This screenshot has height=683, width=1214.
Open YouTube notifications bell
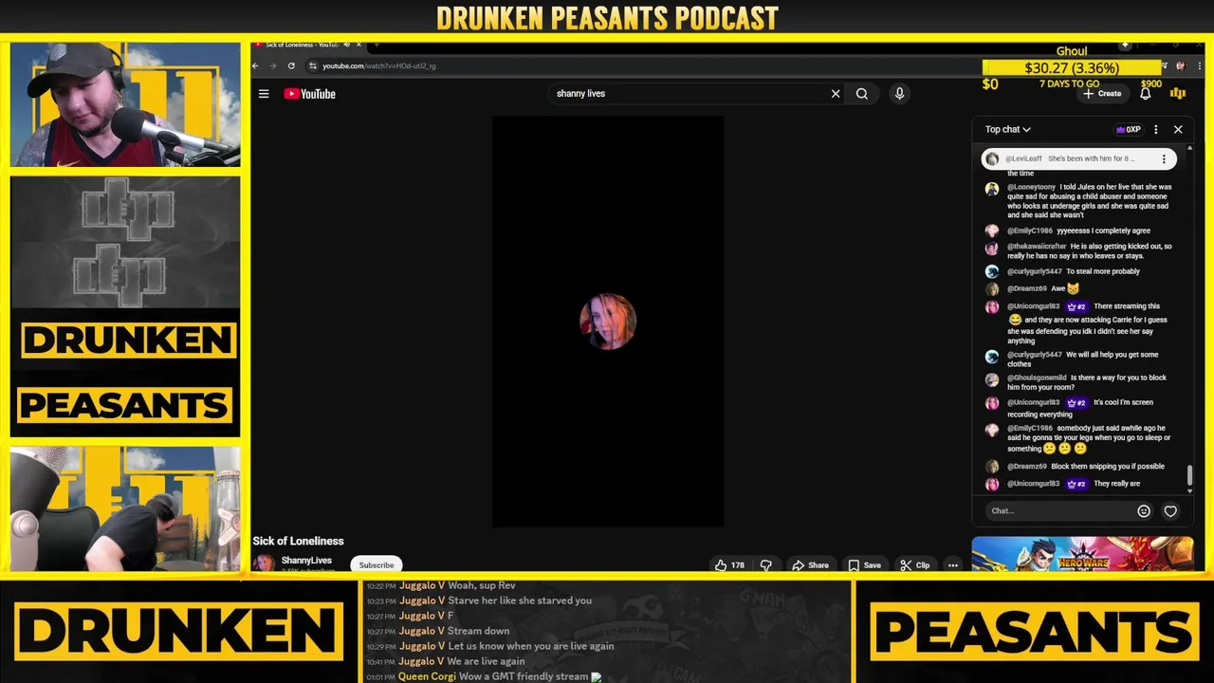pos(1146,94)
